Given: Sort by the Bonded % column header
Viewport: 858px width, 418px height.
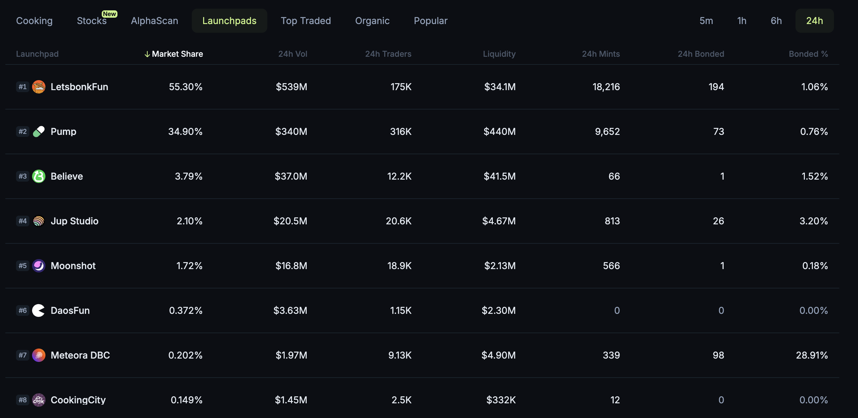Looking at the screenshot, I should [x=808, y=54].
